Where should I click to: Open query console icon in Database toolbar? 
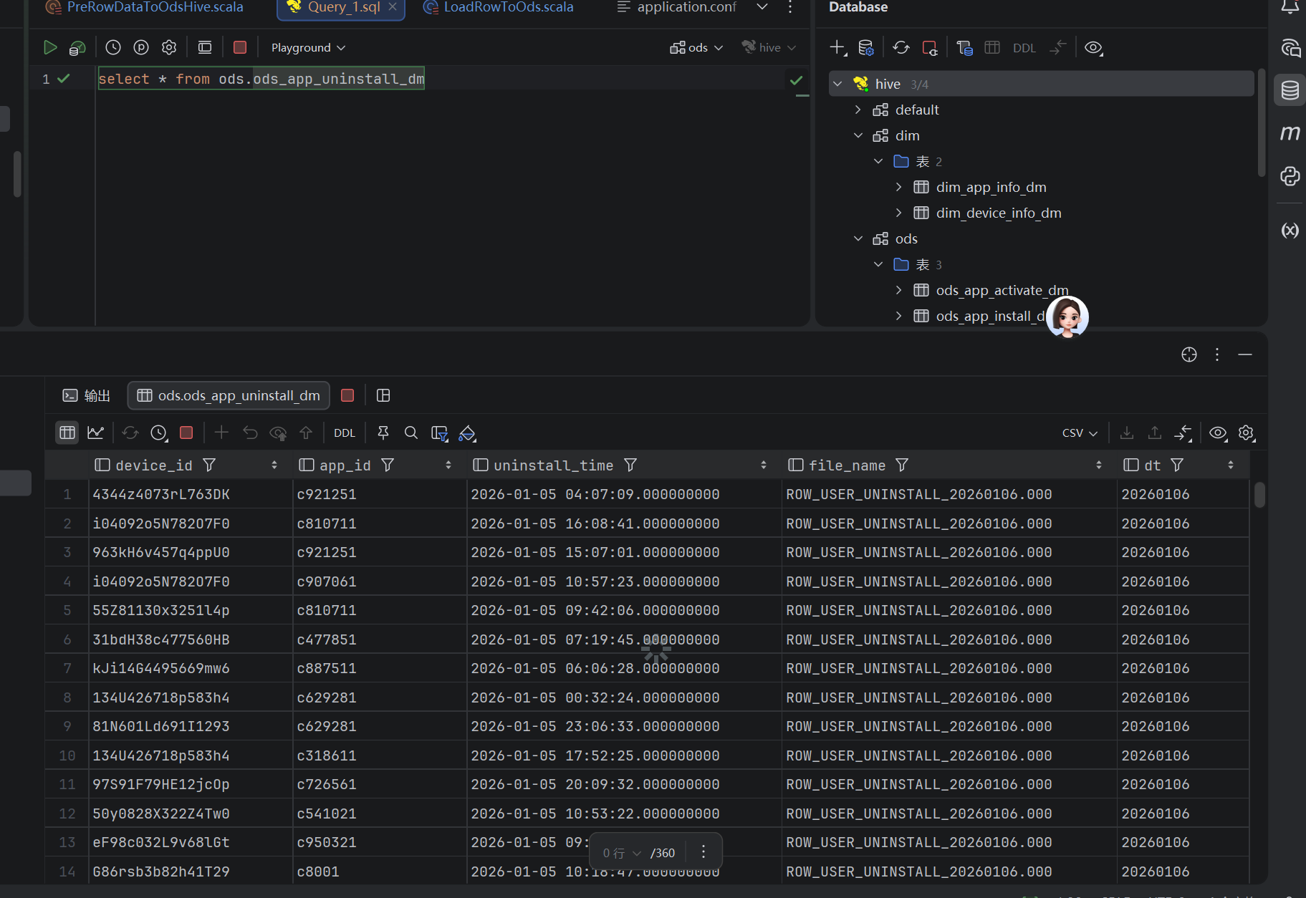964,47
